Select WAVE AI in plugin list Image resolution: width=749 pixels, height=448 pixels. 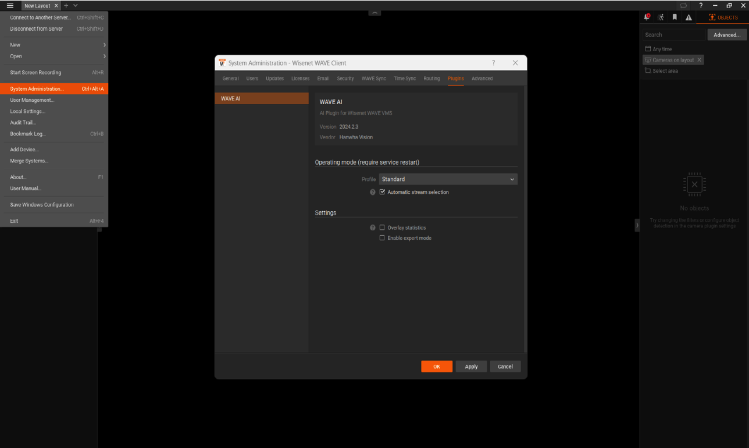[x=262, y=98]
